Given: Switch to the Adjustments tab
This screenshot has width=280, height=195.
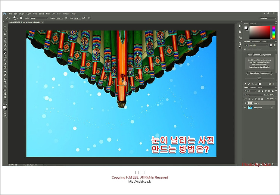Looking at the screenshot, I should [256, 41].
